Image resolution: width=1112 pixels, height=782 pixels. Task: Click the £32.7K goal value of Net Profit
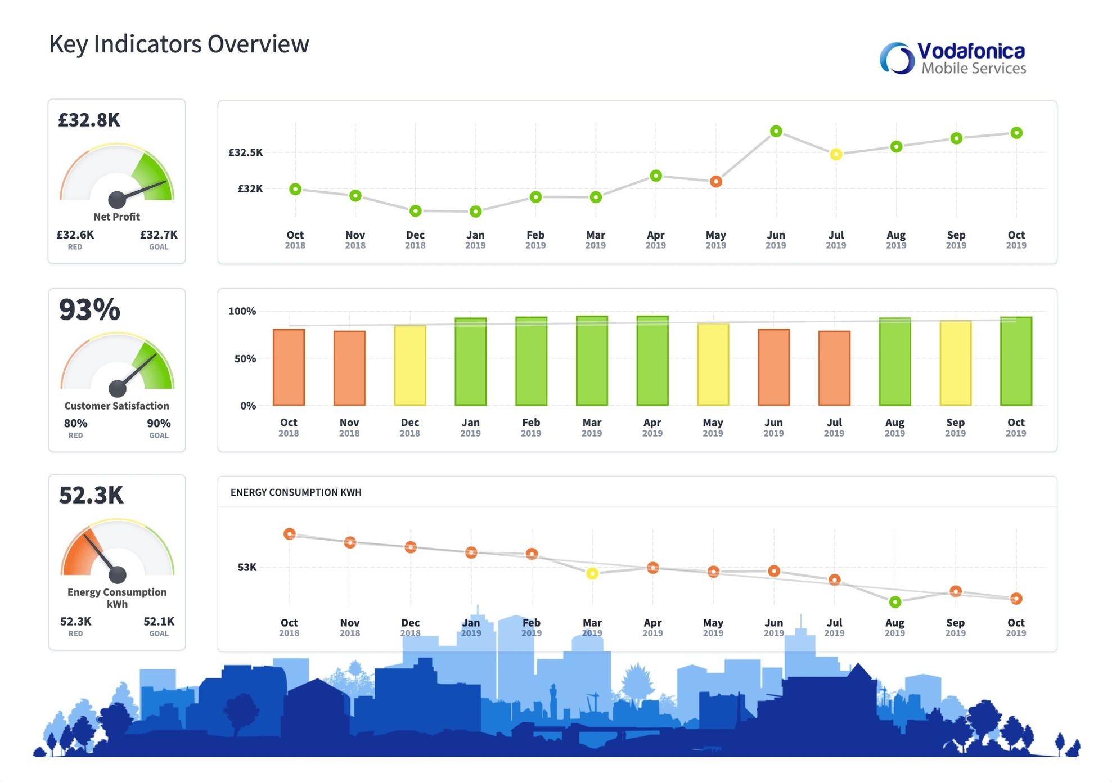pyautogui.click(x=159, y=235)
